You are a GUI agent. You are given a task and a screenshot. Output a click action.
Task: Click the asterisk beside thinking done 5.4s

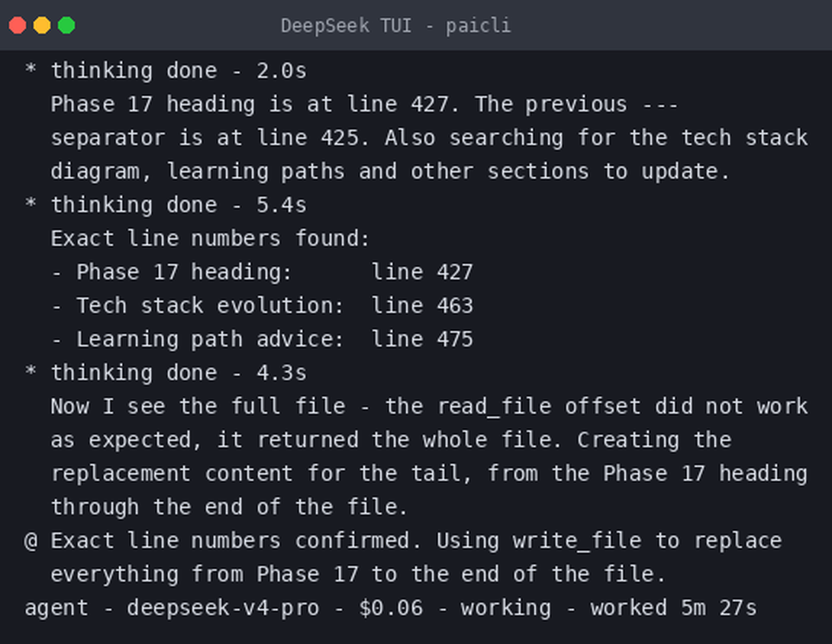click(31, 204)
